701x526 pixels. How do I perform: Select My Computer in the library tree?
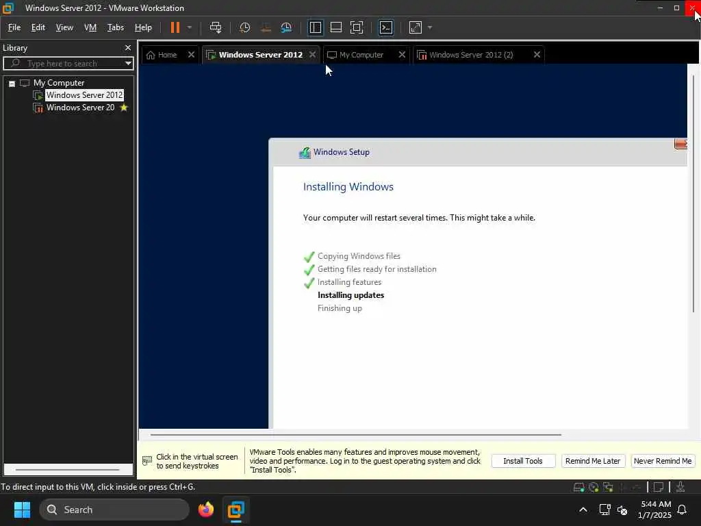(x=59, y=83)
